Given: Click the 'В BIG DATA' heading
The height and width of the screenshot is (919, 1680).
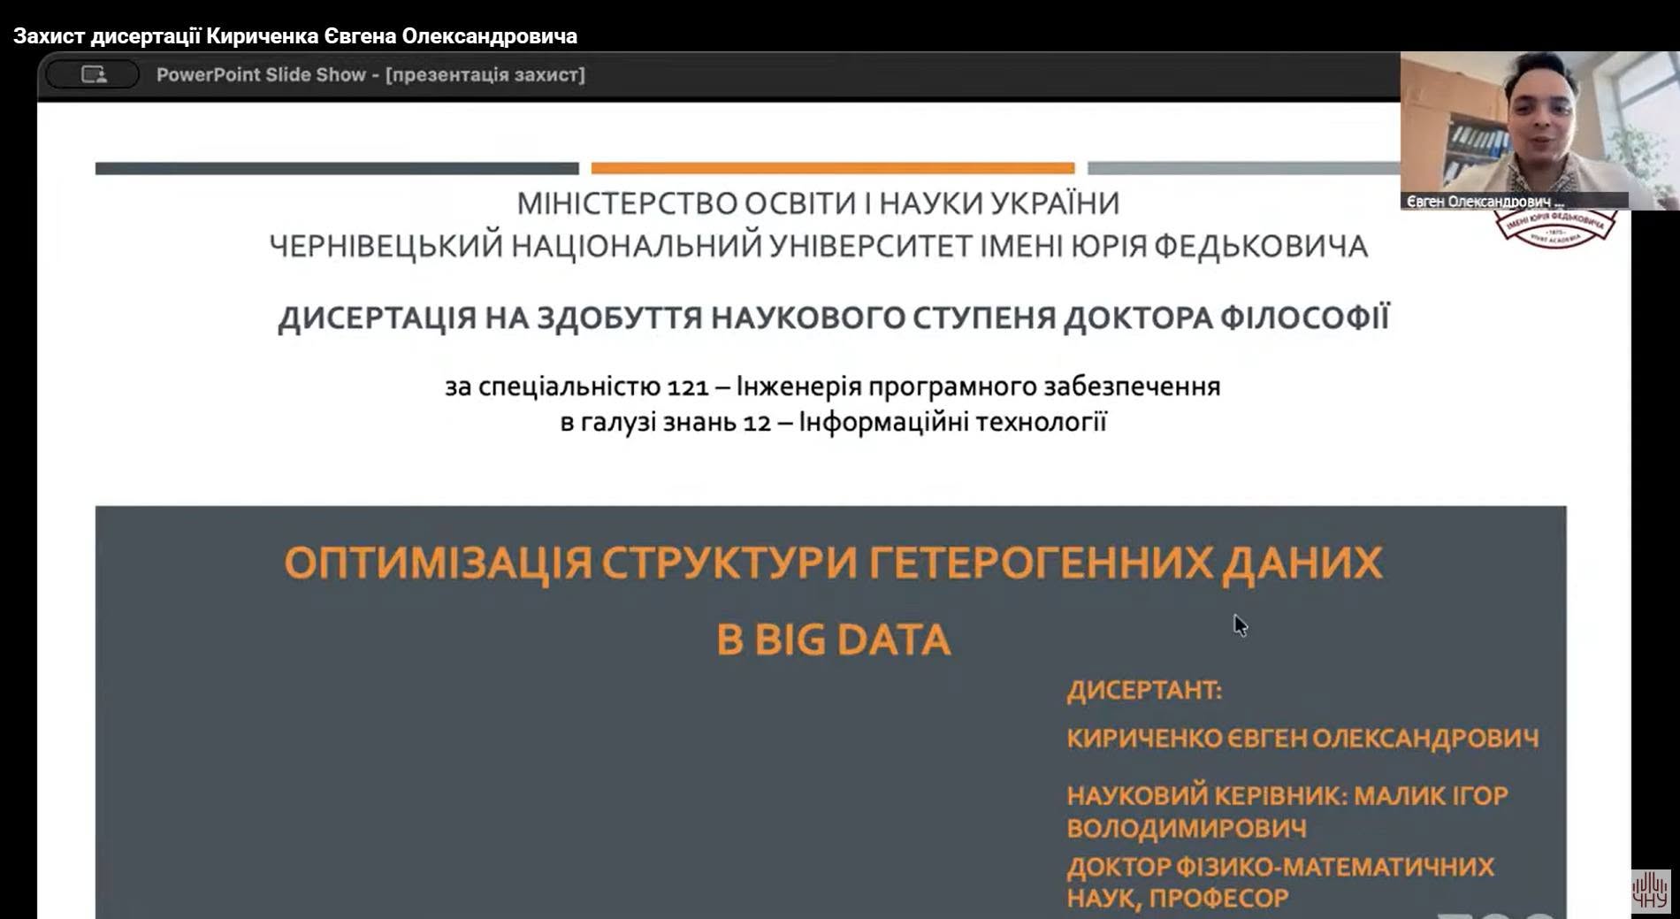Looking at the screenshot, I should pos(833,639).
